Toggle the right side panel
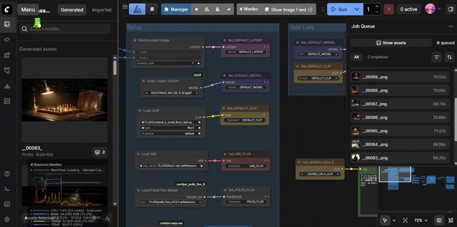Image resolution: width=457 pixels, height=227 pixels. click(451, 9)
